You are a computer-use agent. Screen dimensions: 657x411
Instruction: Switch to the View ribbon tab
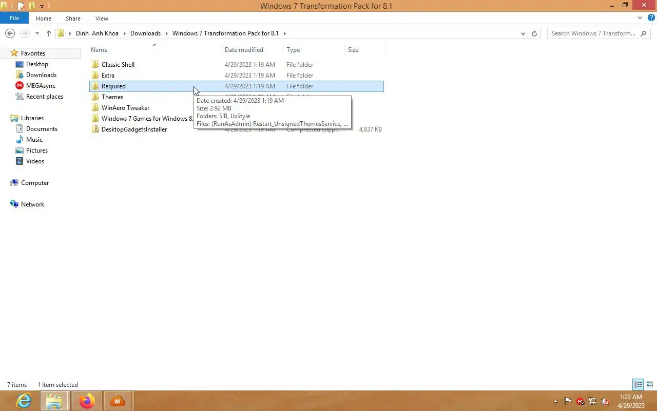(x=102, y=18)
